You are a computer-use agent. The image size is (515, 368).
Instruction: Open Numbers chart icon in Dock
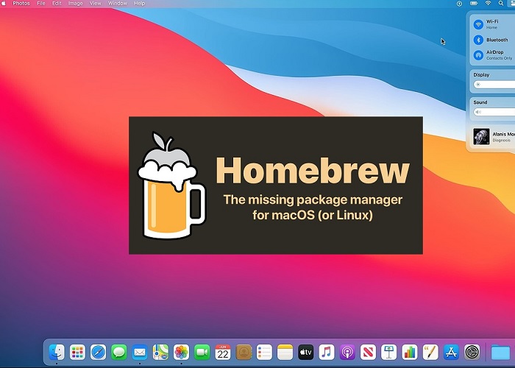point(410,353)
